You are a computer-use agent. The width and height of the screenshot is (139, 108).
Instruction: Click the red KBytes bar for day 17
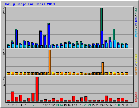pos(74,99)
